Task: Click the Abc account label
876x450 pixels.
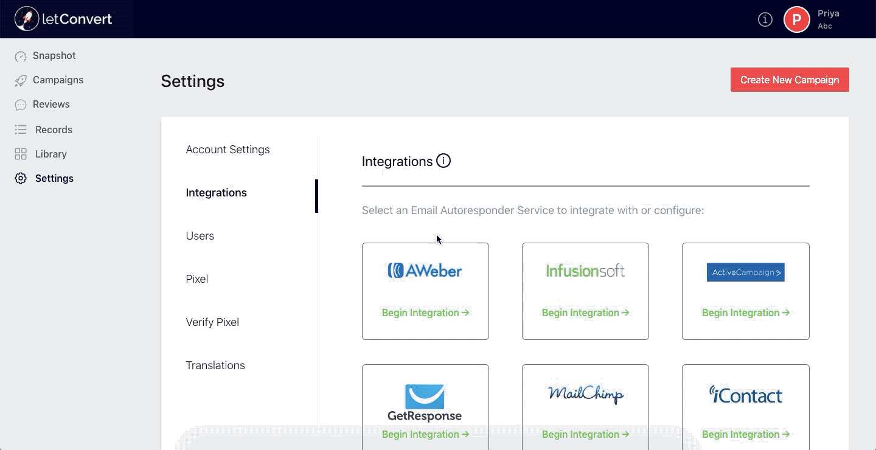Action: point(825,26)
